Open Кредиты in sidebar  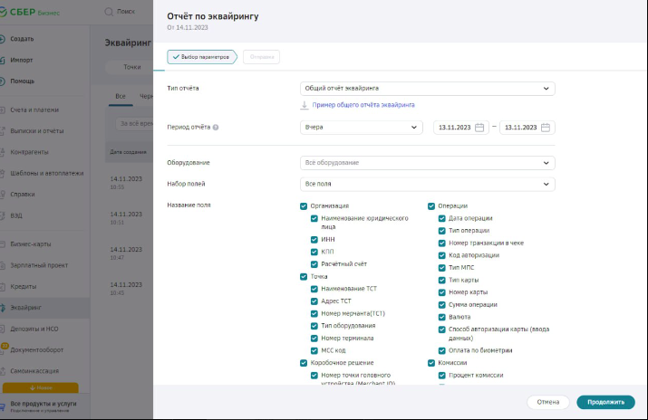(x=24, y=286)
